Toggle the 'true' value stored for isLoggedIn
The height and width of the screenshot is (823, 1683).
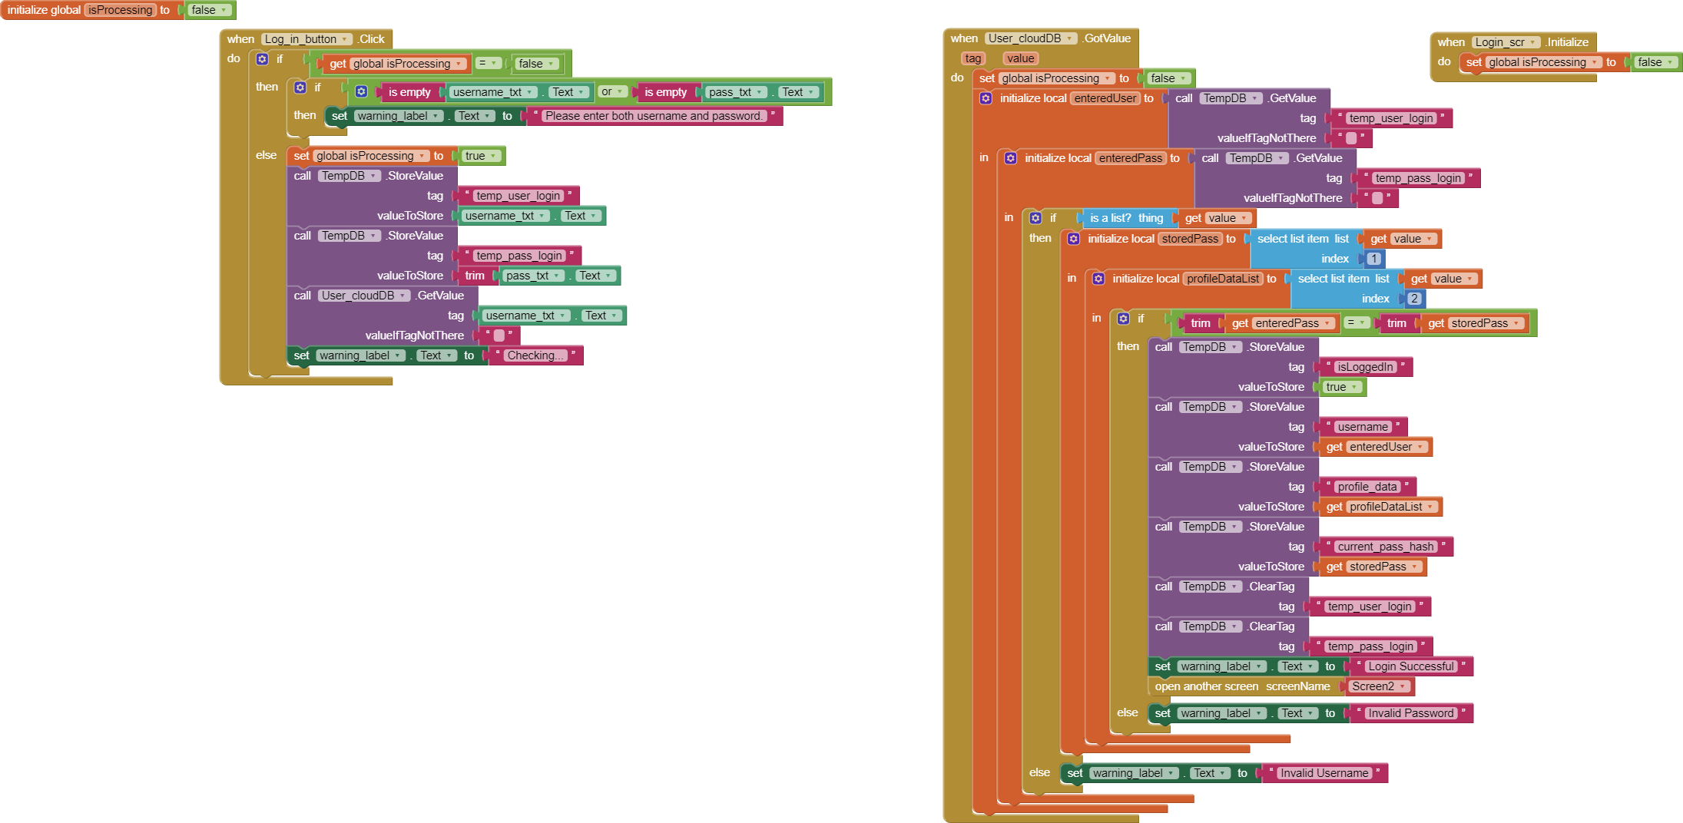tap(1340, 387)
